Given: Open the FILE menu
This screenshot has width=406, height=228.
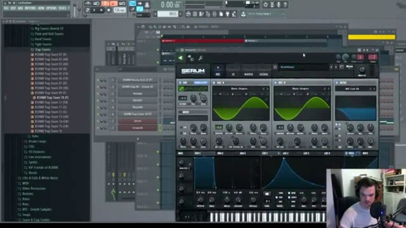Looking at the screenshot, I should pos(6,8).
